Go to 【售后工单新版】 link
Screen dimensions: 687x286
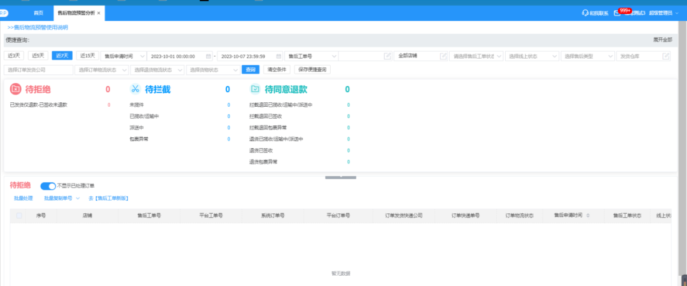pos(109,198)
